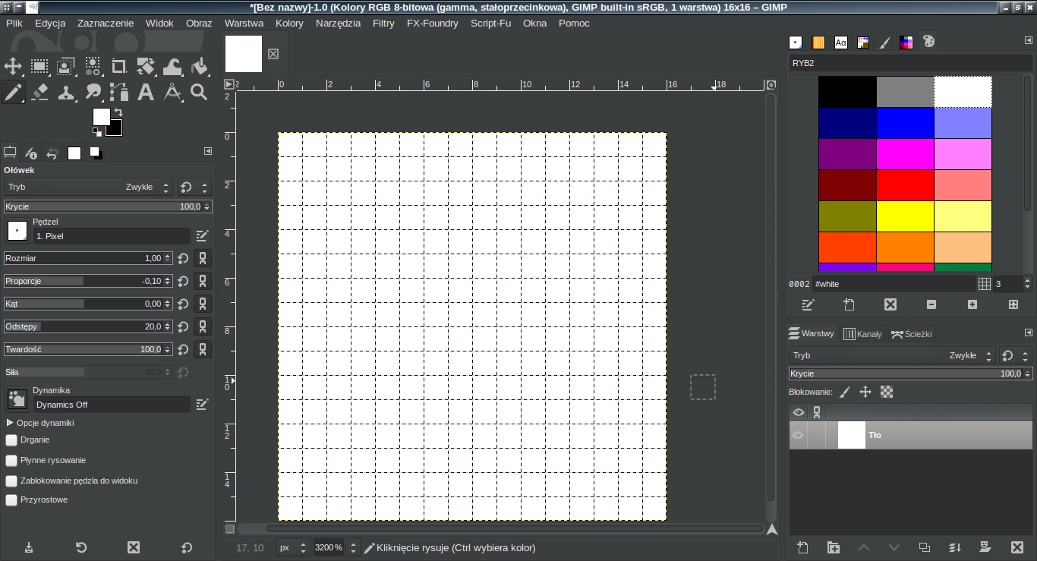Open the Plik menu
This screenshot has width=1037, height=561.
[14, 23]
